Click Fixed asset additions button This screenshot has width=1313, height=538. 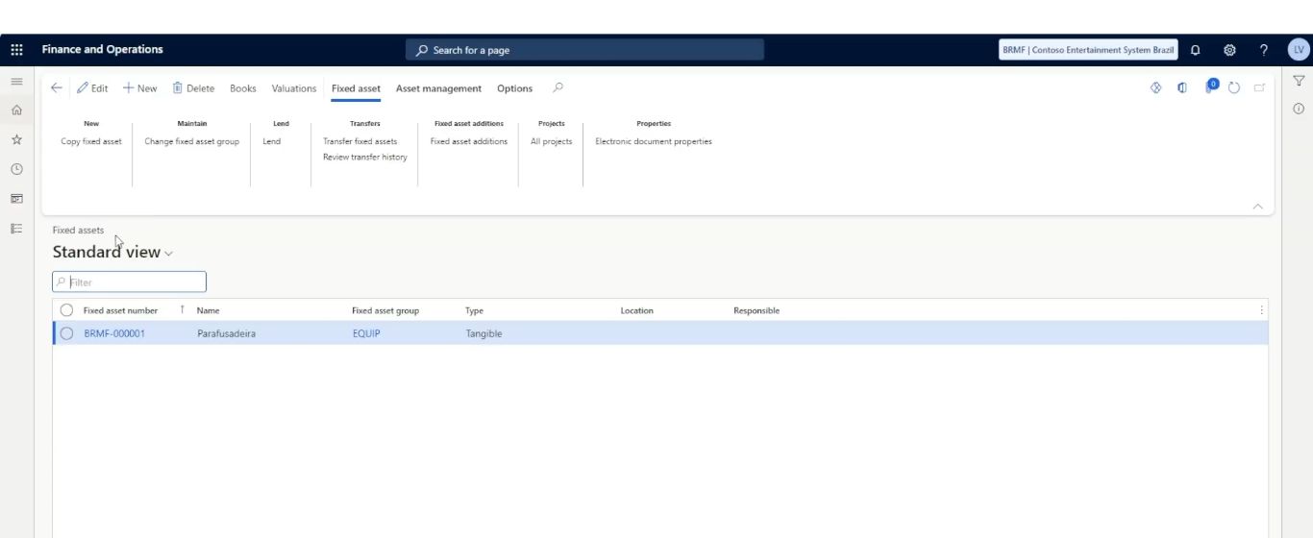469,141
